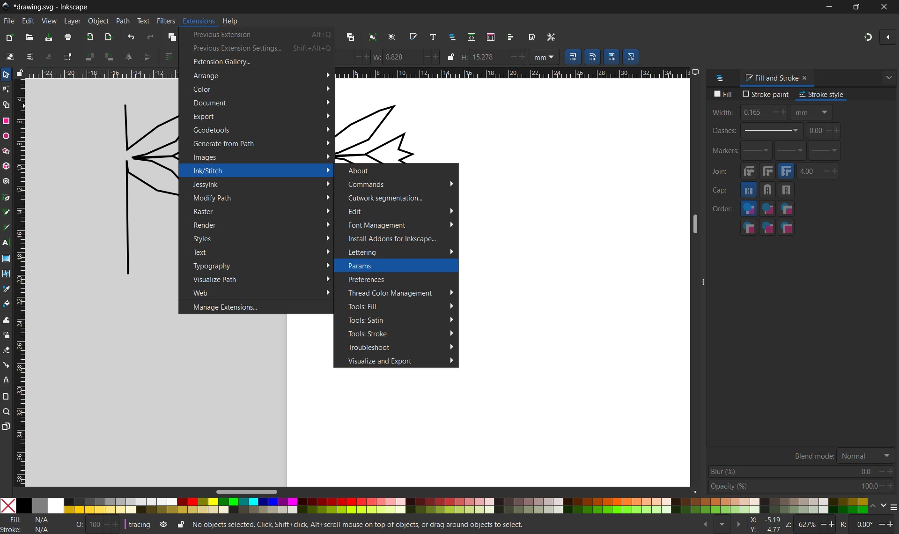899x534 pixels.
Task: Toggle snapping control in top right
Action: (x=868, y=37)
